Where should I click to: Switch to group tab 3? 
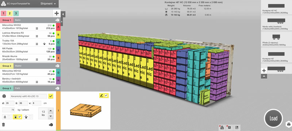coord(16,13)
